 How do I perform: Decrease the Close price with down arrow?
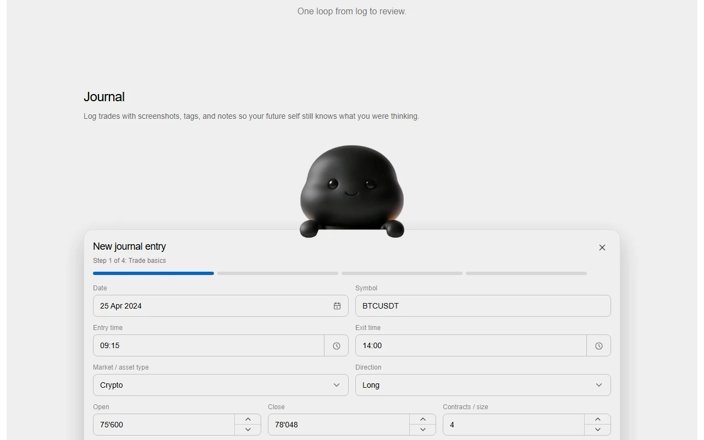click(x=423, y=430)
